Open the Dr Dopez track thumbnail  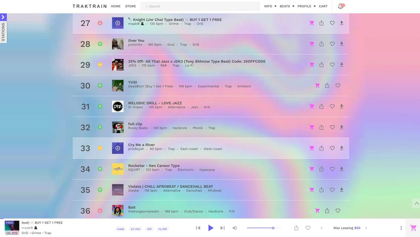[x=118, y=106]
